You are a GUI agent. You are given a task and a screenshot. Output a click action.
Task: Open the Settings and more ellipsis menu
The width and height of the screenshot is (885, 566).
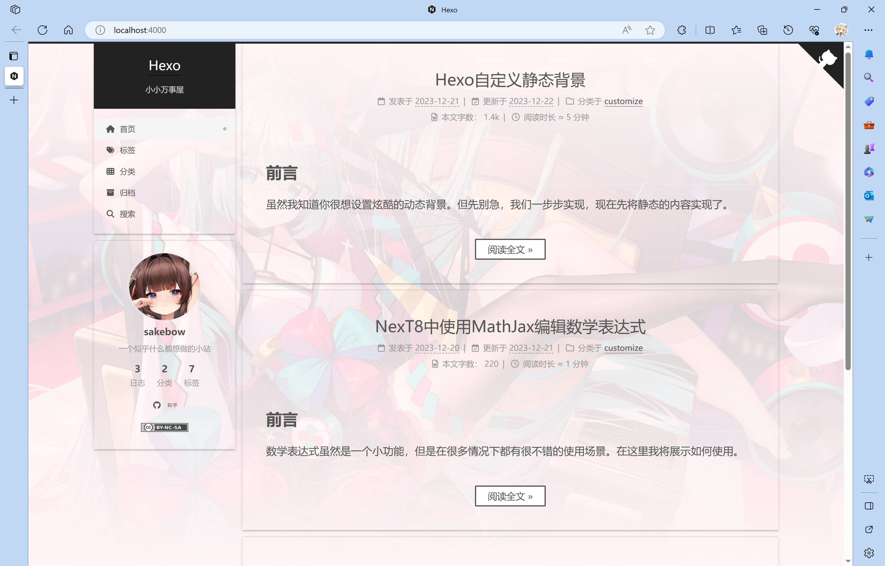868,30
